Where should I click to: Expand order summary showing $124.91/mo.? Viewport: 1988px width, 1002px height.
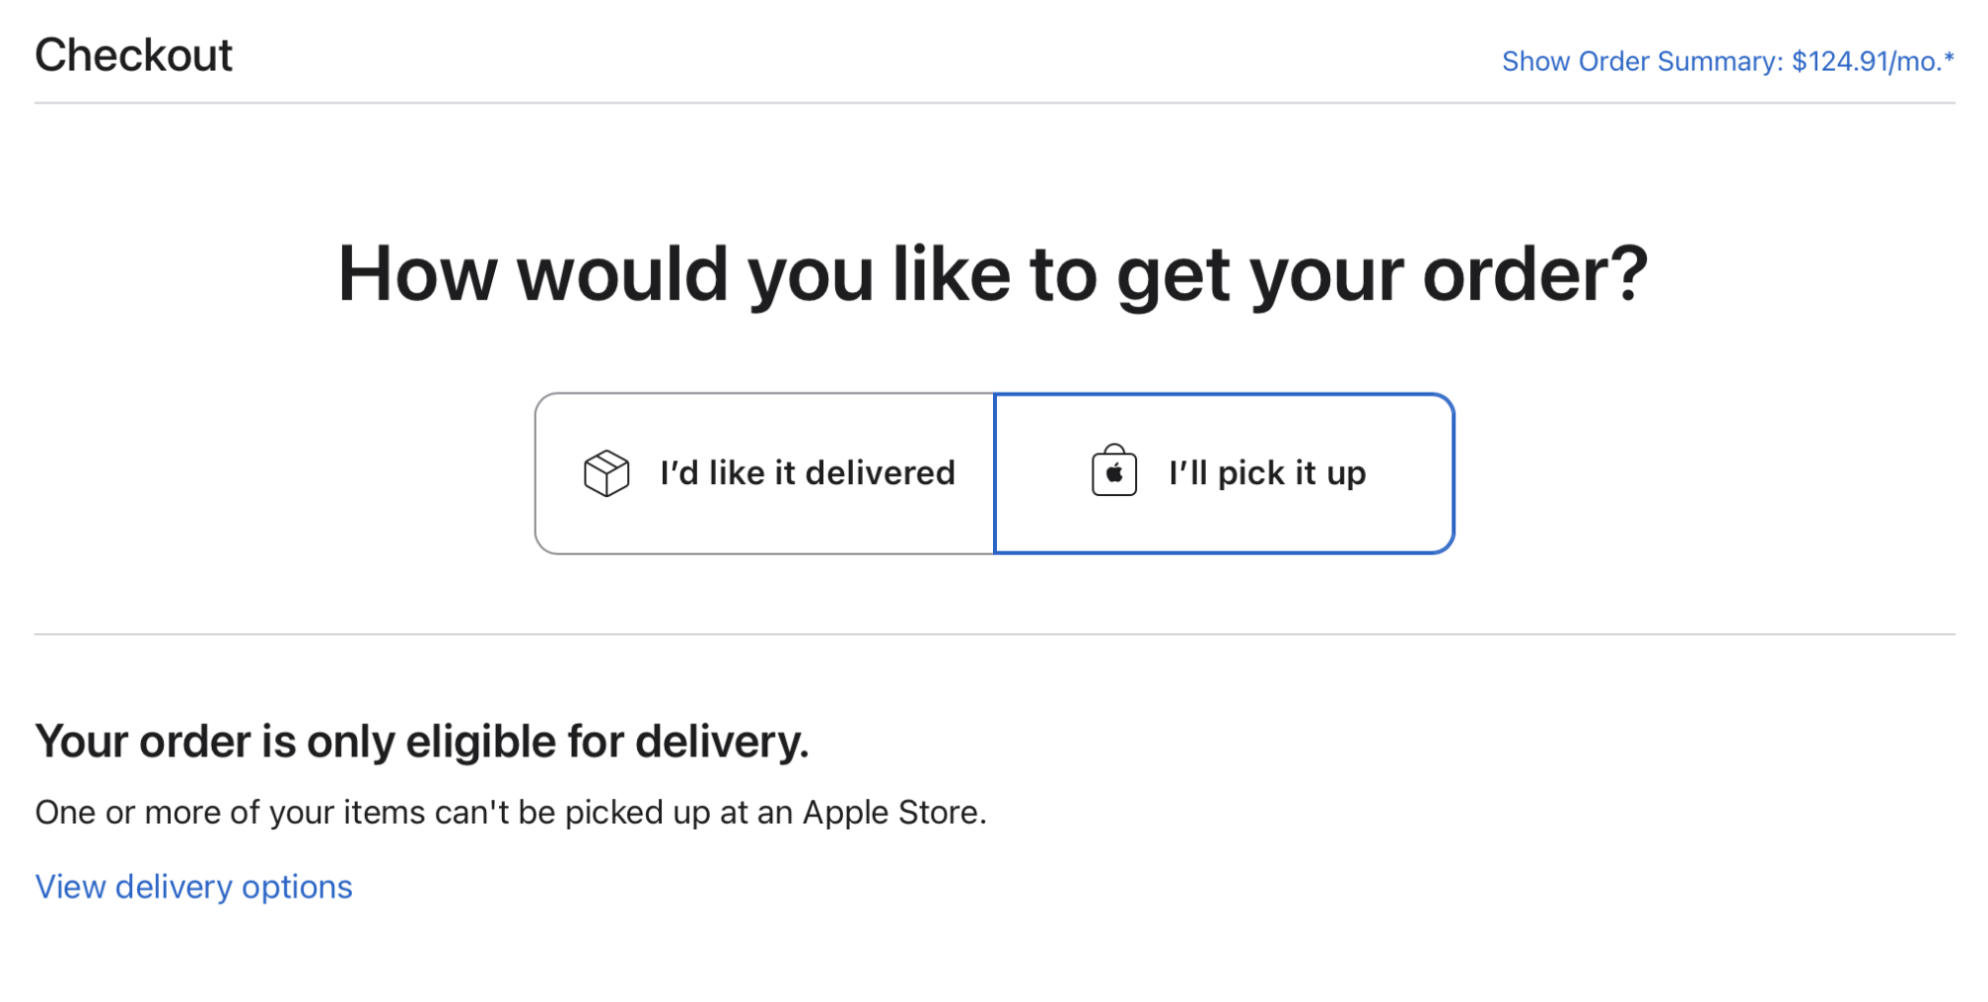click(x=1728, y=62)
